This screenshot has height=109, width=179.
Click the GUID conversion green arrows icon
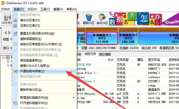15,44
